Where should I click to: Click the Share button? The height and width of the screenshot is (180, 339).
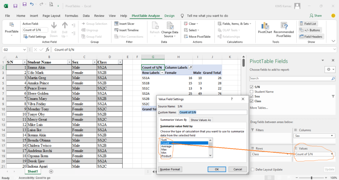[x=315, y=16]
